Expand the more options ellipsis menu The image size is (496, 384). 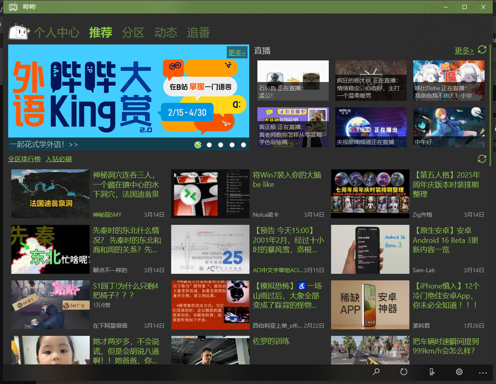483,372
